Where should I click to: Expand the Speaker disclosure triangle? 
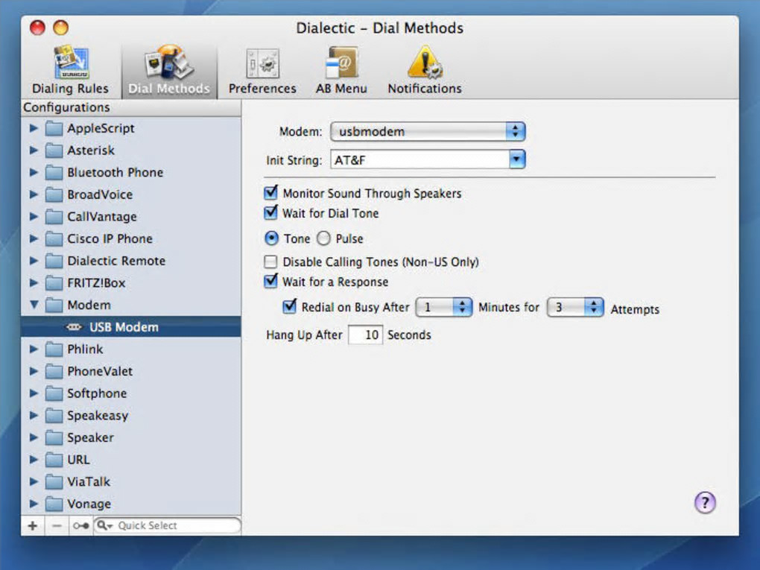34,437
